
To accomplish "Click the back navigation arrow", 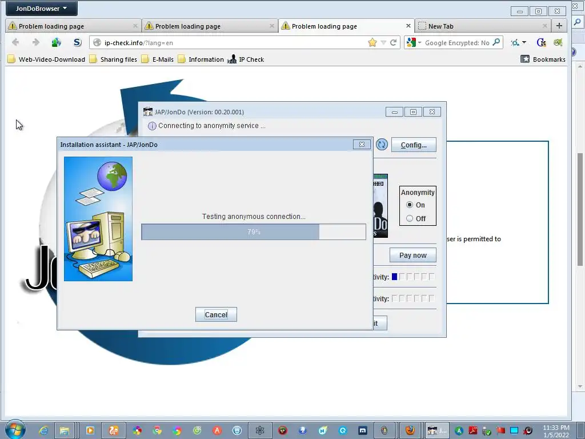I will pyautogui.click(x=15, y=42).
